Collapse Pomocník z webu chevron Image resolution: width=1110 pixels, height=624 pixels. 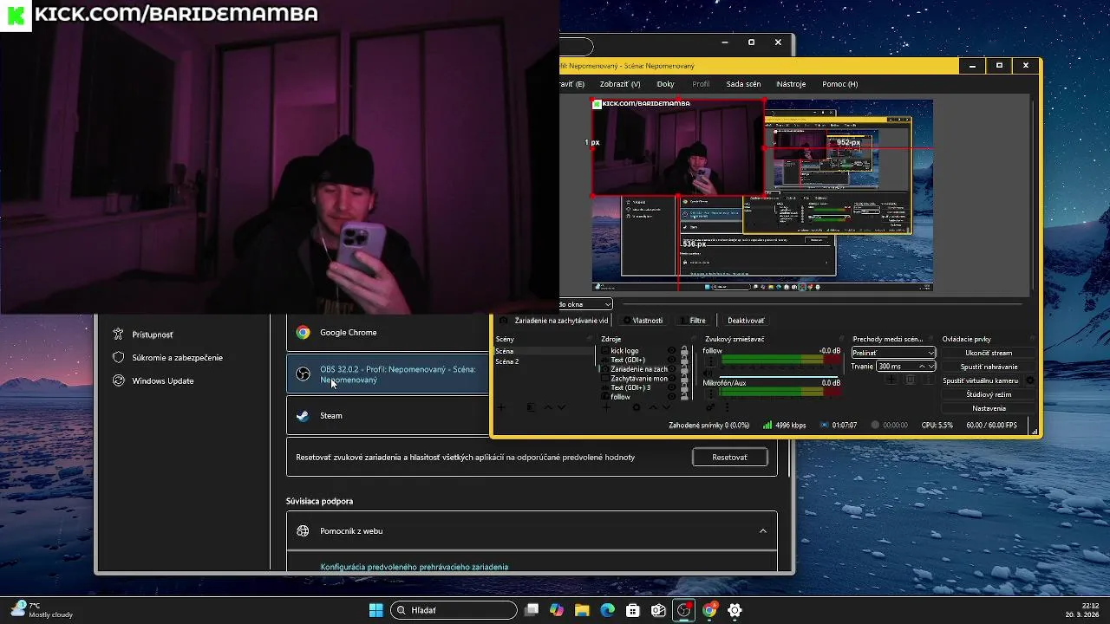pyautogui.click(x=763, y=531)
